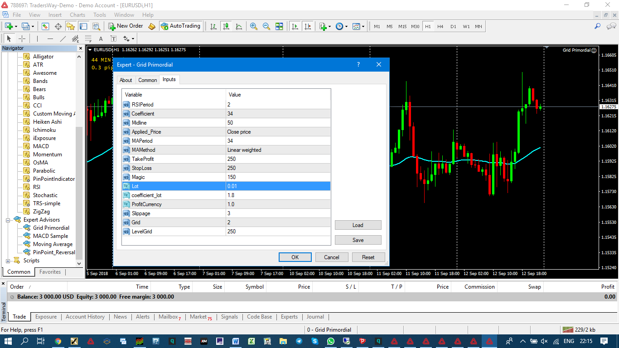Select Grid Primordial in Navigator
The width and height of the screenshot is (619, 348).
pyautogui.click(x=51, y=228)
